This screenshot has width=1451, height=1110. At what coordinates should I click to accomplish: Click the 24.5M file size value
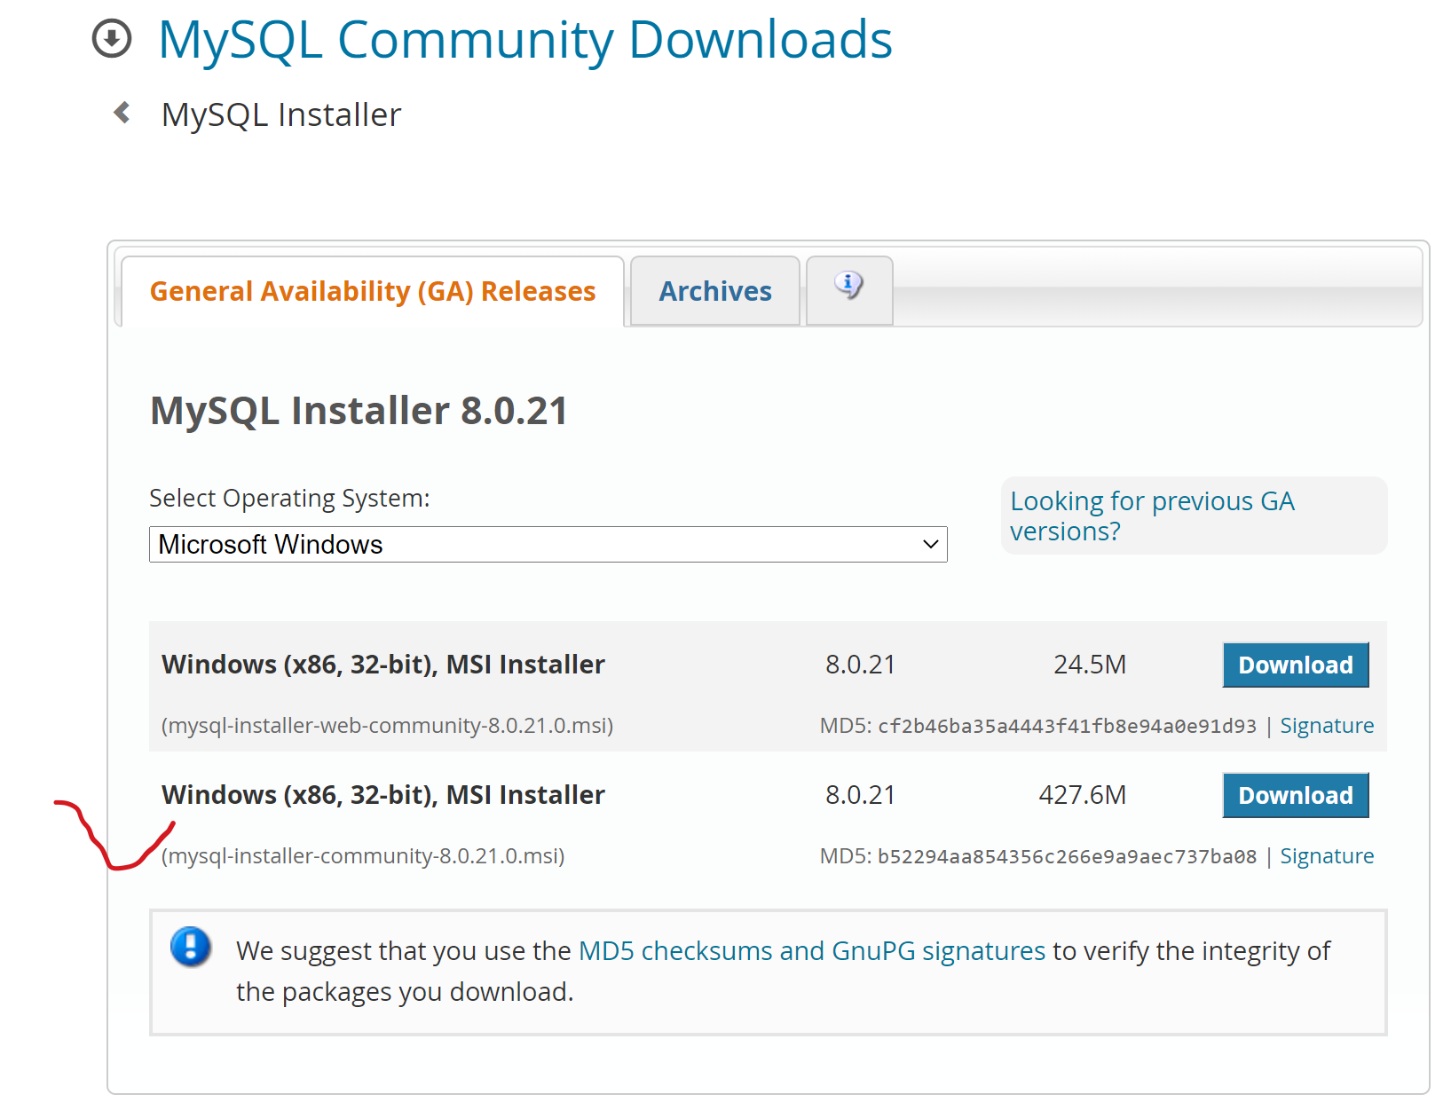pyautogui.click(x=1090, y=665)
